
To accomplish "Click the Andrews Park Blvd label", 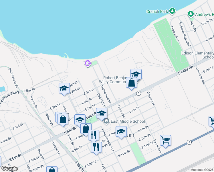I will (x=185, y=34).
